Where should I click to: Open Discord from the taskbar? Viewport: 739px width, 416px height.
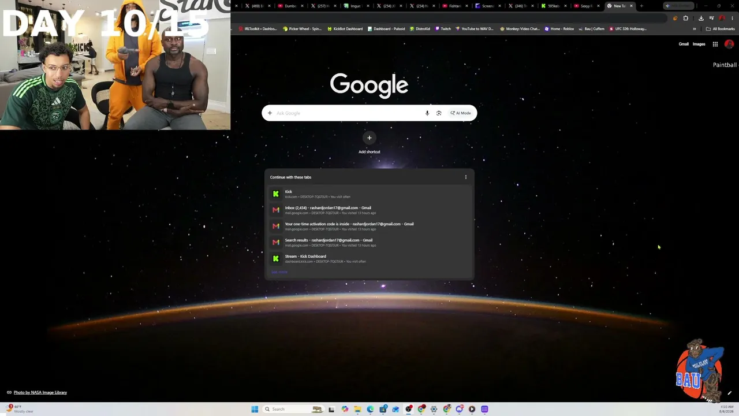click(460, 409)
